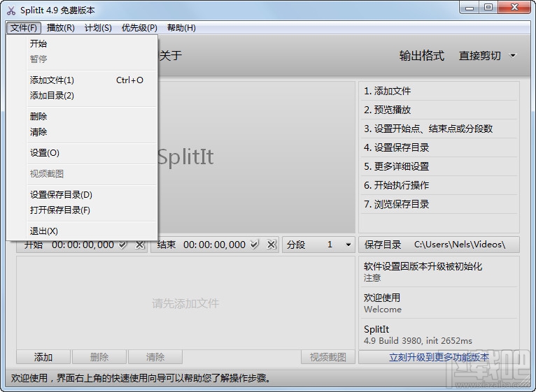Click the 软件设置因版本升级被初始化 notice
This screenshot has width=536, height=392.
pos(439,272)
